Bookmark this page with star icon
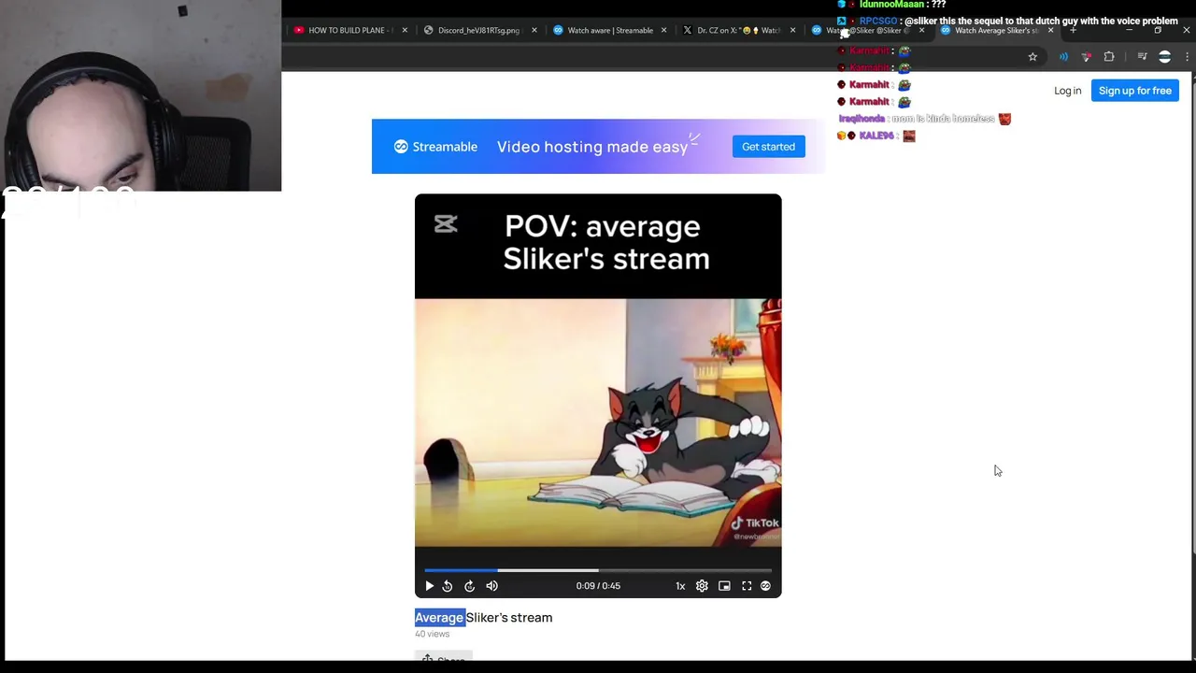The image size is (1196, 673). click(x=1032, y=57)
